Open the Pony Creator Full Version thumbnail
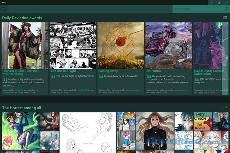The image size is (230, 153). click(203, 121)
